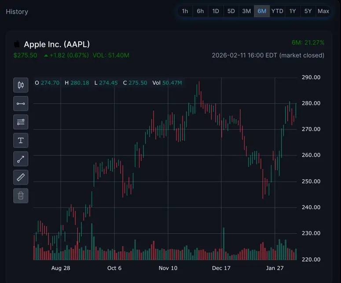
Task: Click the Dec 17 date axis label
Action: point(221,268)
